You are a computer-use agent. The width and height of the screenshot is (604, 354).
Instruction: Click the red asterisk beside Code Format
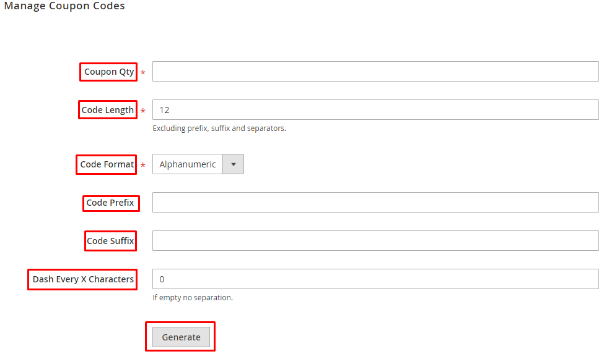pyautogui.click(x=143, y=166)
